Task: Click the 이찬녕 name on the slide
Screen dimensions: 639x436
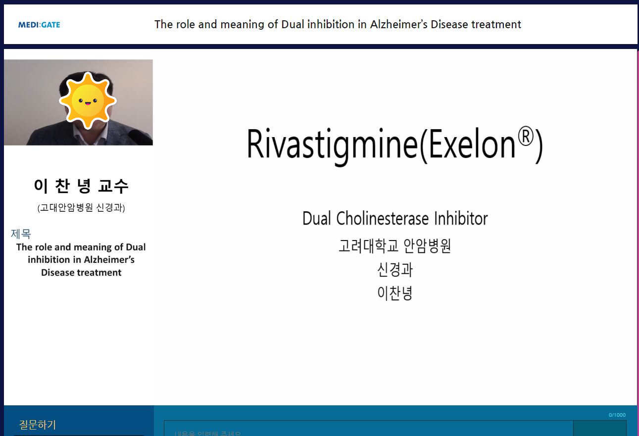Action: point(394,293)
